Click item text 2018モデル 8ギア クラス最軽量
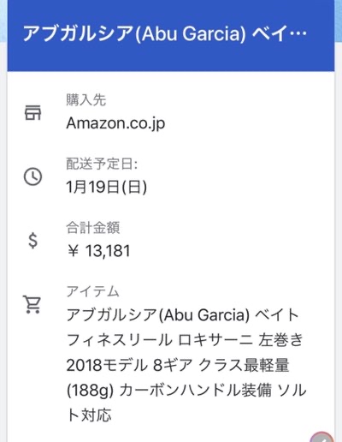Screen dimensions: 342x442 pyautogui.click(x=178, y=365)
